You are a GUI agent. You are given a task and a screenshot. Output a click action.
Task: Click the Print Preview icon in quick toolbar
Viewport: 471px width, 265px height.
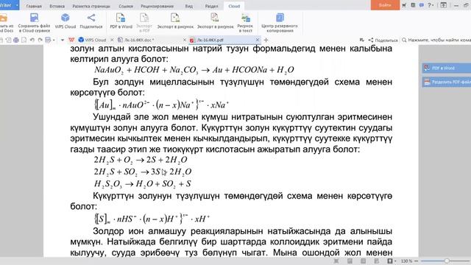point(24,40)
